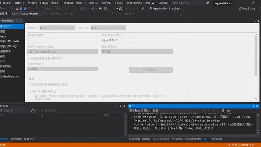Click the Autos forward arrow icon
261x147 pixels.
click(42, 111)
